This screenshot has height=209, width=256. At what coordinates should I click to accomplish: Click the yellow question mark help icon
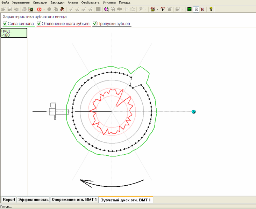point(211,9)
